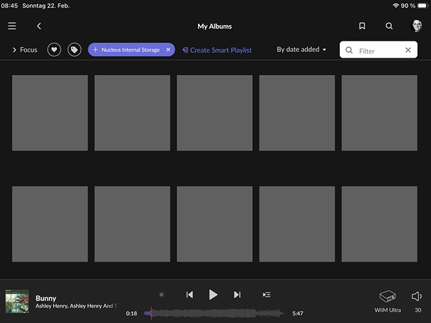Expand the Focus panel
This screenshot has height=323, width=431.
25,50
